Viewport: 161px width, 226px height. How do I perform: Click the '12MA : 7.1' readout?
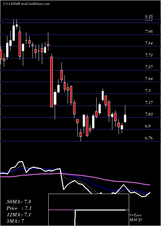pyautogui.click(x=19, y=215)
